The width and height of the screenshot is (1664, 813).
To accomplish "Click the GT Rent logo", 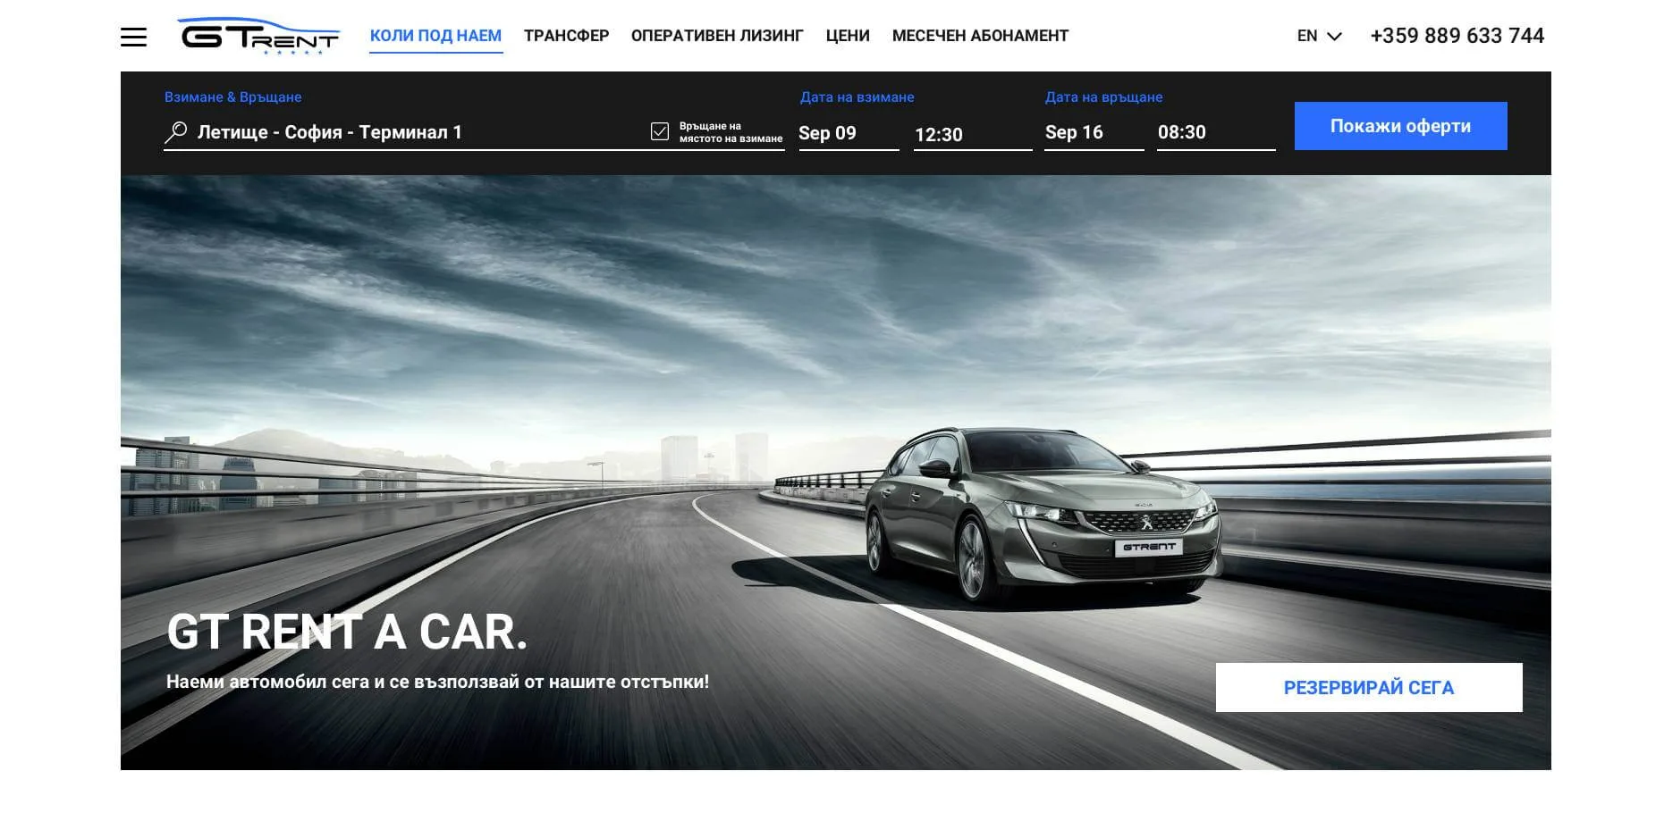I will (259, 37).
